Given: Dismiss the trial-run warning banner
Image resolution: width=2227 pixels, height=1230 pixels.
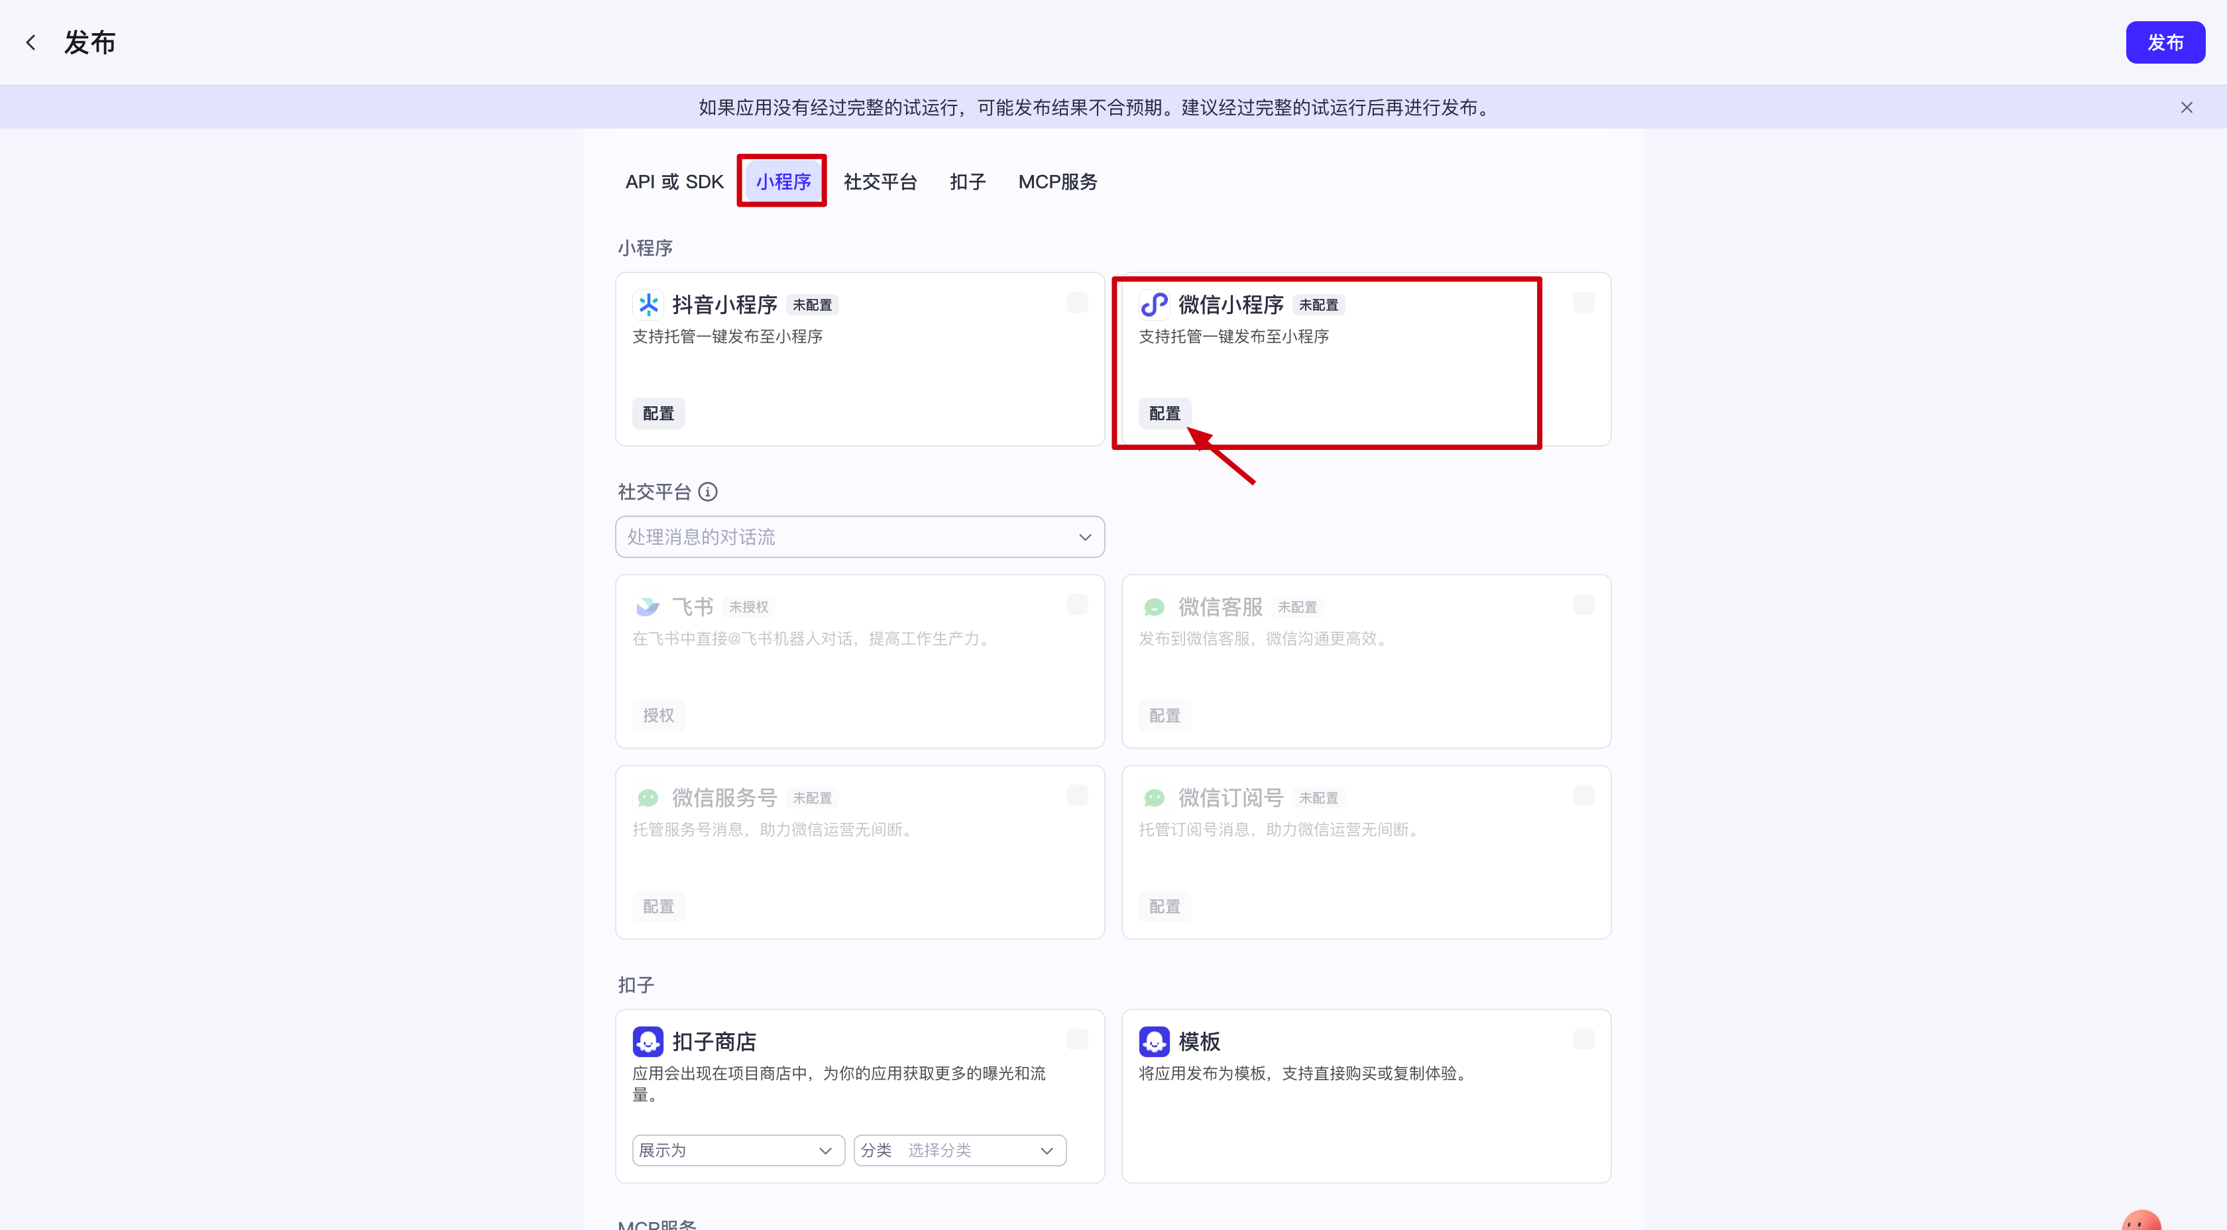Looking at the screenshot, I should pyautogui.click(x=2187, y=108).
